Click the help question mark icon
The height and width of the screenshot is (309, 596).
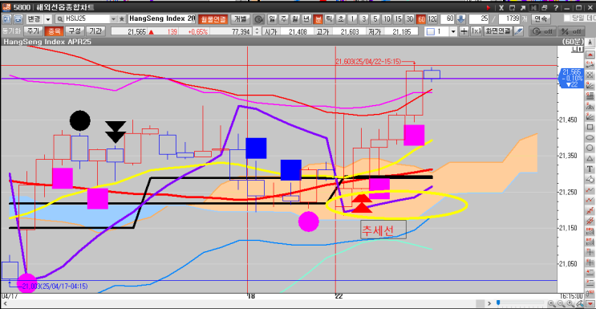click(x=556, y=7)
